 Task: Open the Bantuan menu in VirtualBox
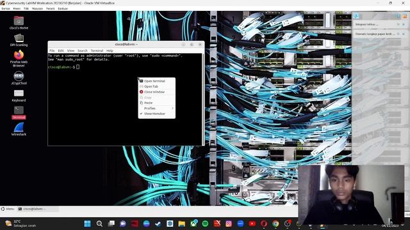[x=63, y=8]
